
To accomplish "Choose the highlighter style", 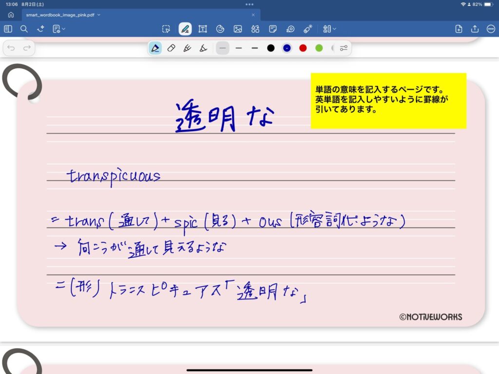I will tap(203, 48).
